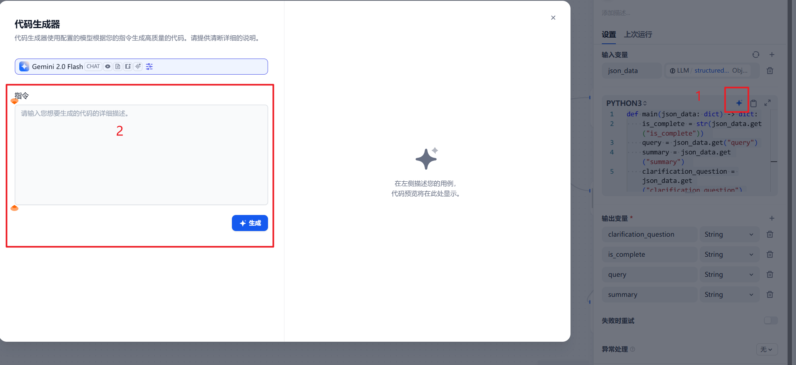Open the LLM structured output variable selector
Screen dimensions: 796x365
(x=712, y=71)
